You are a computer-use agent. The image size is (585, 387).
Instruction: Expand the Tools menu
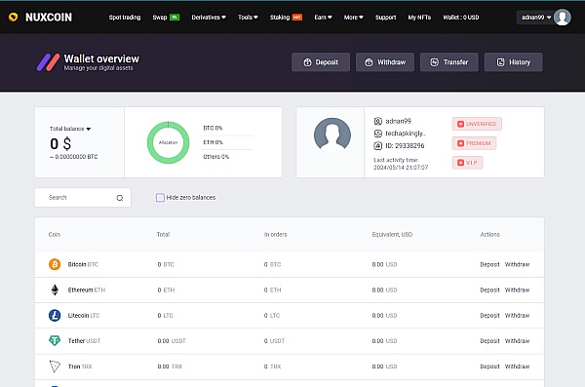248,18
